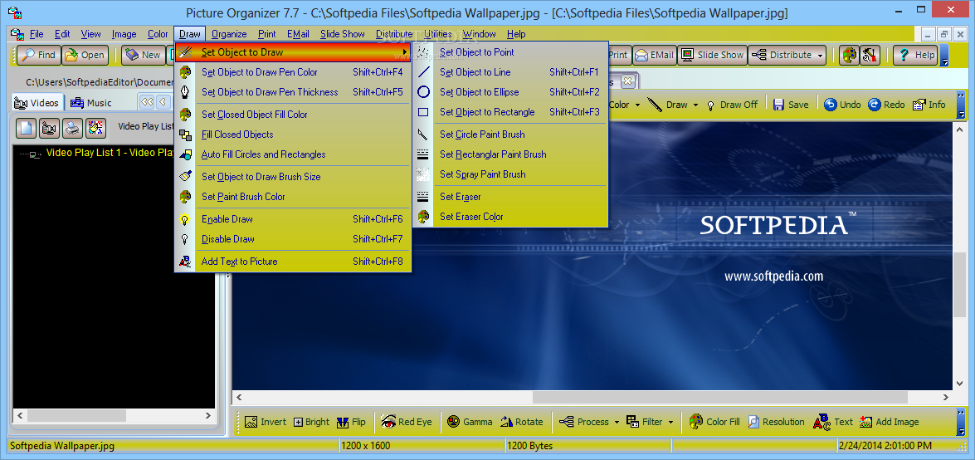This screenshot has width=975, height=460.
Task: Expand the Draw toolbar dropdown arrow
Action: pos(696,105)
